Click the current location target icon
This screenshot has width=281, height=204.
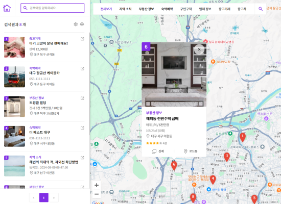tap(82, 24)
